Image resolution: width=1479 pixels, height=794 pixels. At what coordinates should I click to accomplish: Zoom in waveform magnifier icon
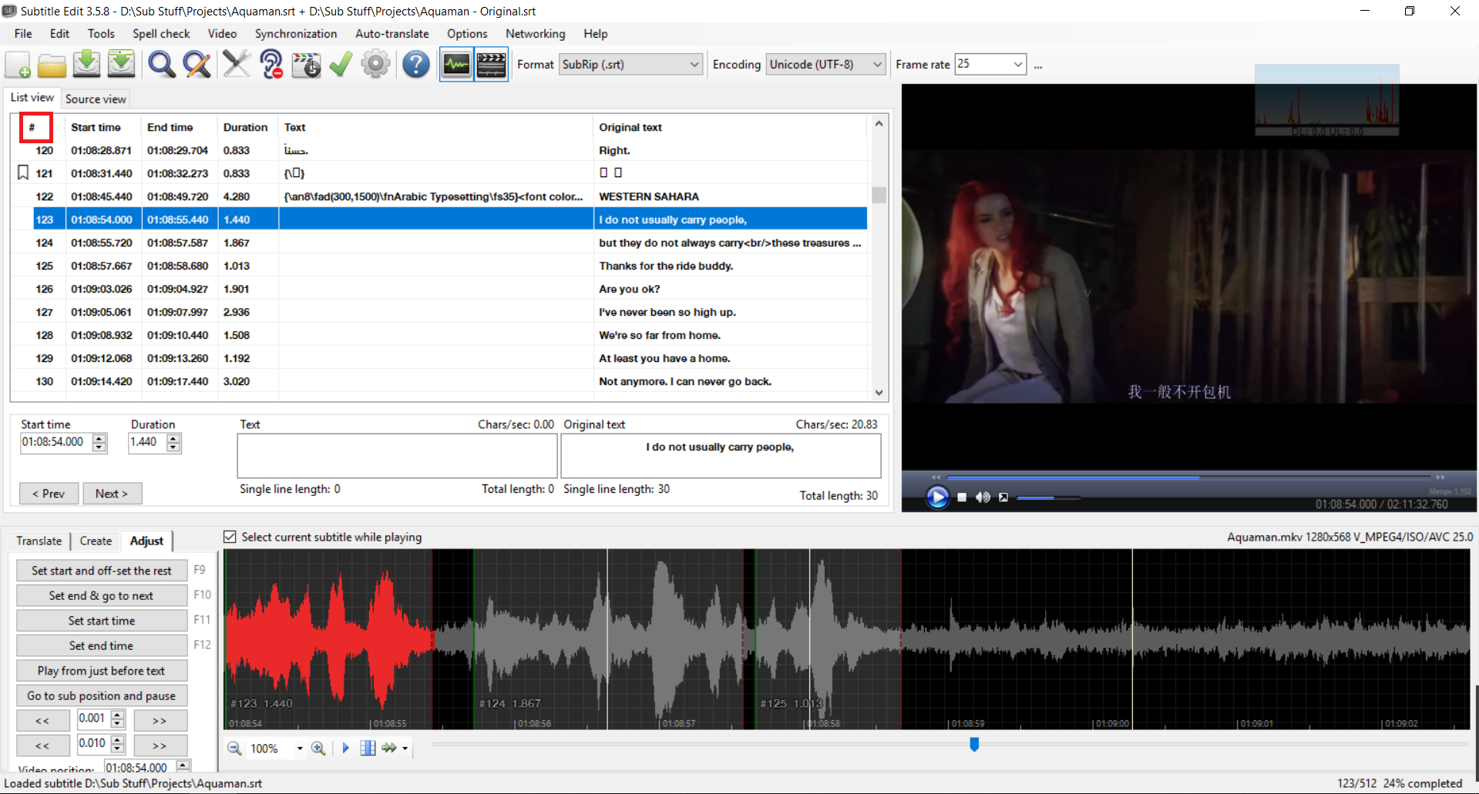318,749
